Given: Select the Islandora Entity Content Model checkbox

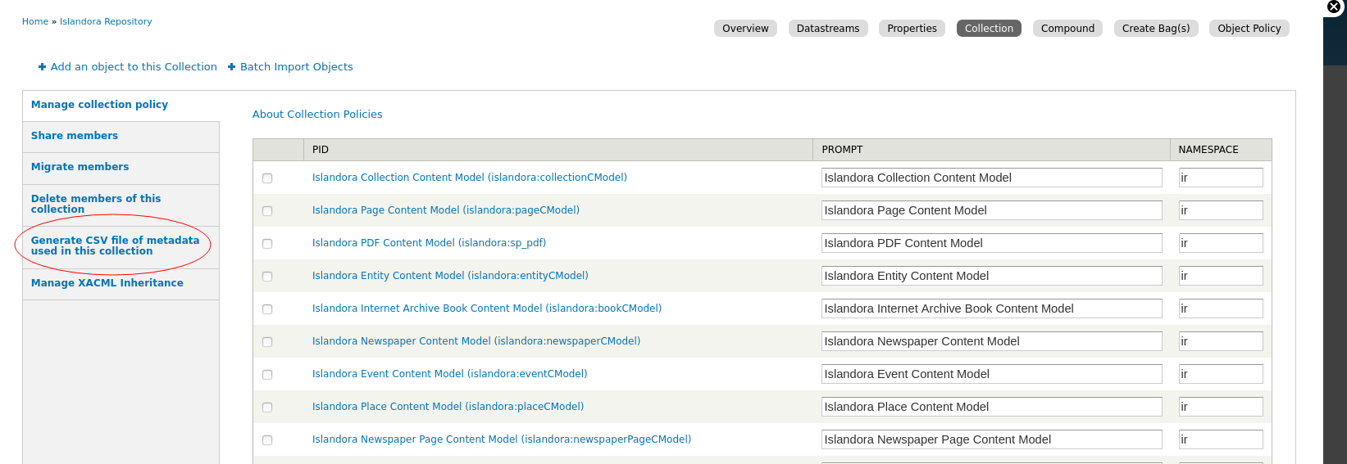Looking at the screenshot, I should point(267,277).
